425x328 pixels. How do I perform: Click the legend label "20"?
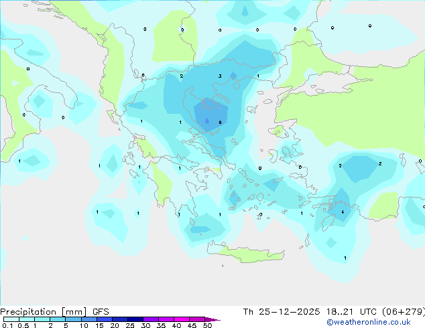coord(115,325)
